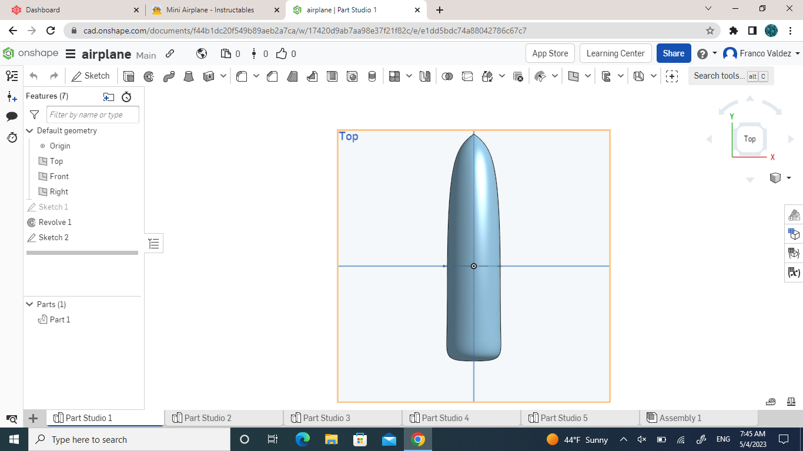Open the Learning Center
803x451 pixels.
click(x=615, y=53)
